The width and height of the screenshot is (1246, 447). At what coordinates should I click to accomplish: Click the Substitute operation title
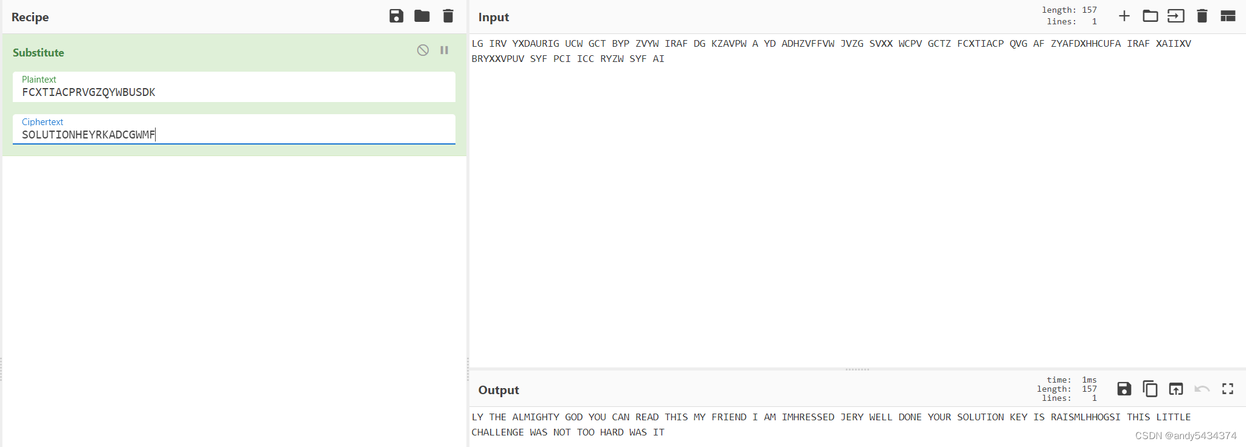tap(38, 53)
